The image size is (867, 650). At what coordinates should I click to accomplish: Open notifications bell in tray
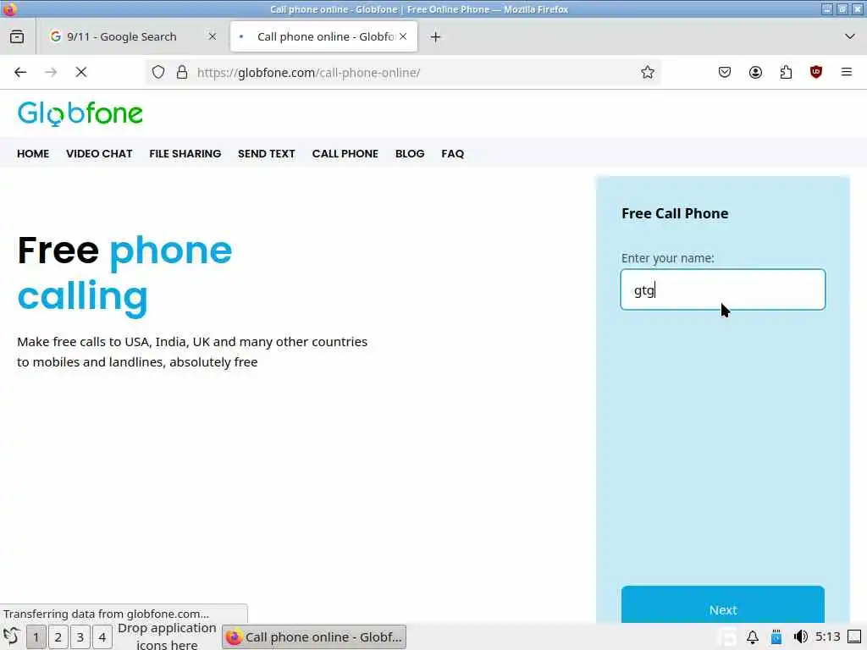point(753,636)
